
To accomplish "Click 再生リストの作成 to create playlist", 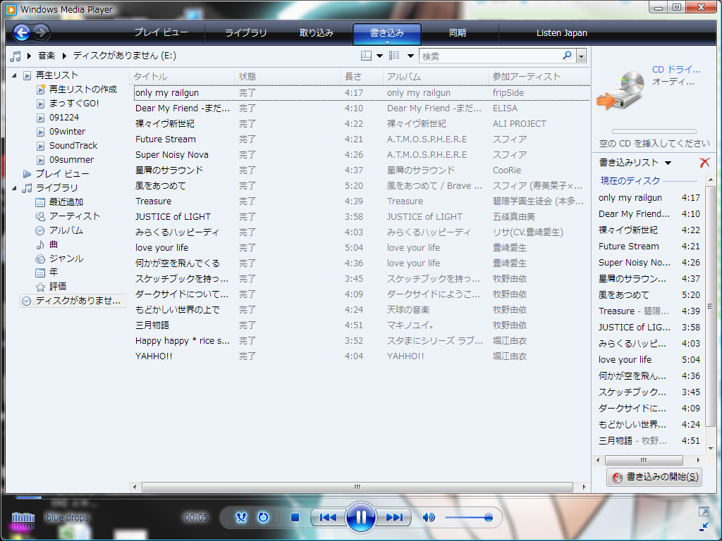I will (83, 89).
